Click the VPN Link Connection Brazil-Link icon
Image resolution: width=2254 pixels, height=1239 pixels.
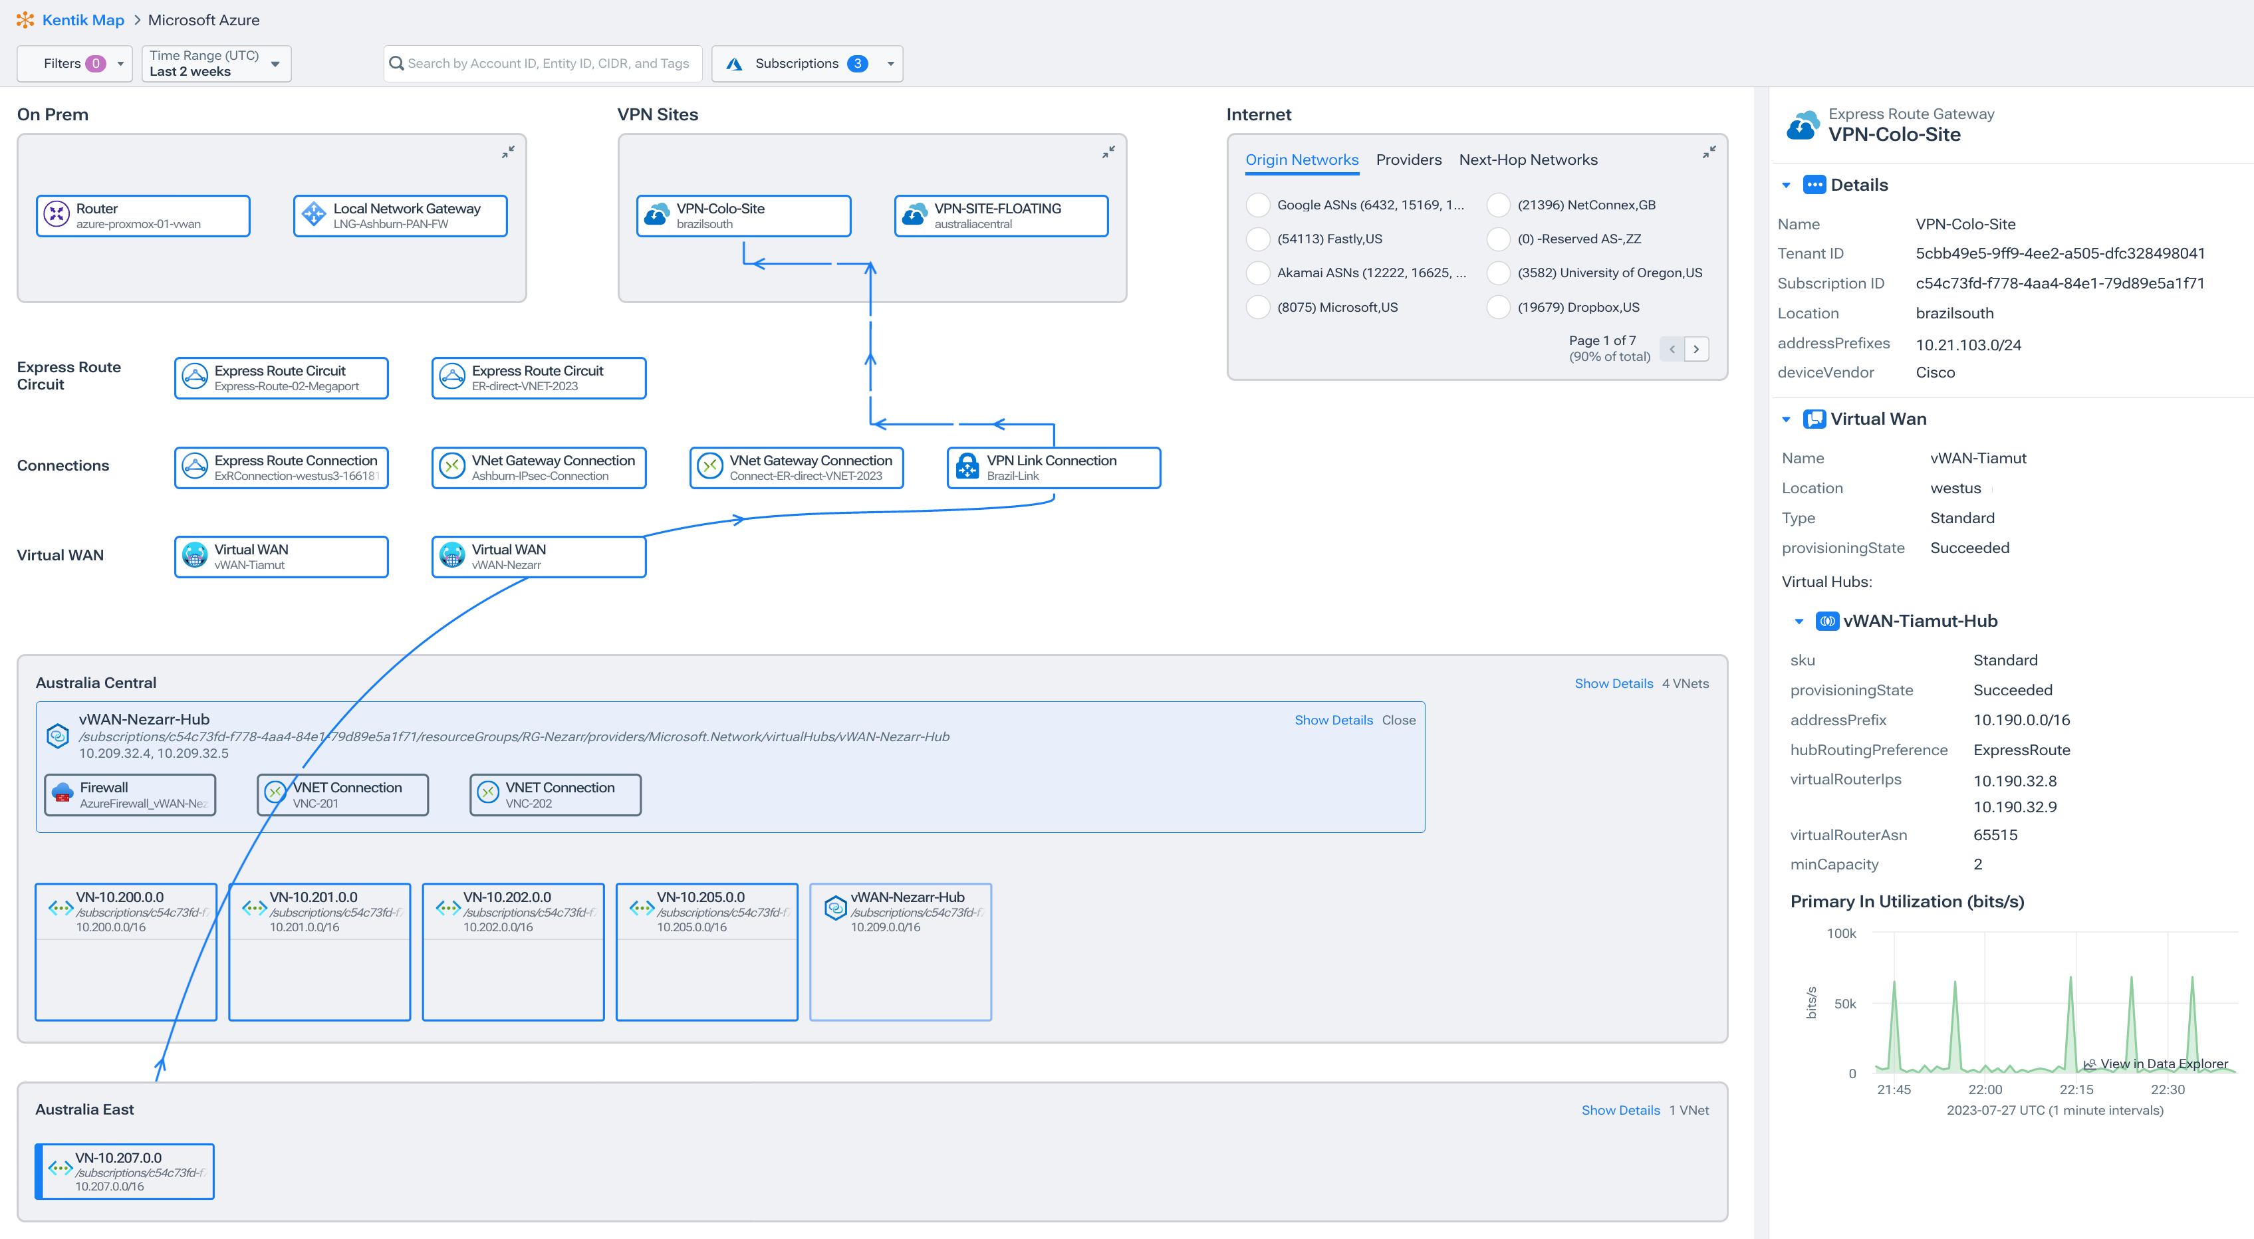[967, 467]
